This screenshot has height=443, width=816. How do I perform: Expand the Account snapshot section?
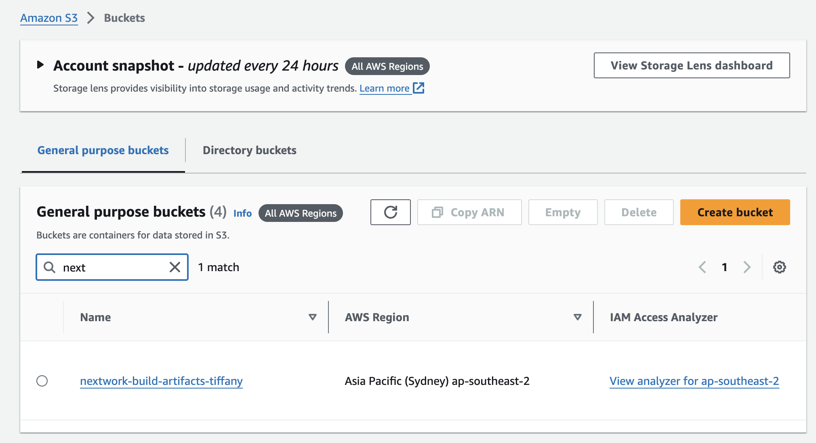click(40, 65)
